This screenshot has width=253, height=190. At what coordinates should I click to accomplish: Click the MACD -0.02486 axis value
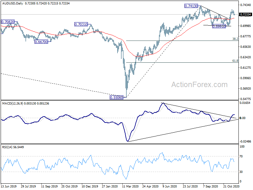click(245, 142)
